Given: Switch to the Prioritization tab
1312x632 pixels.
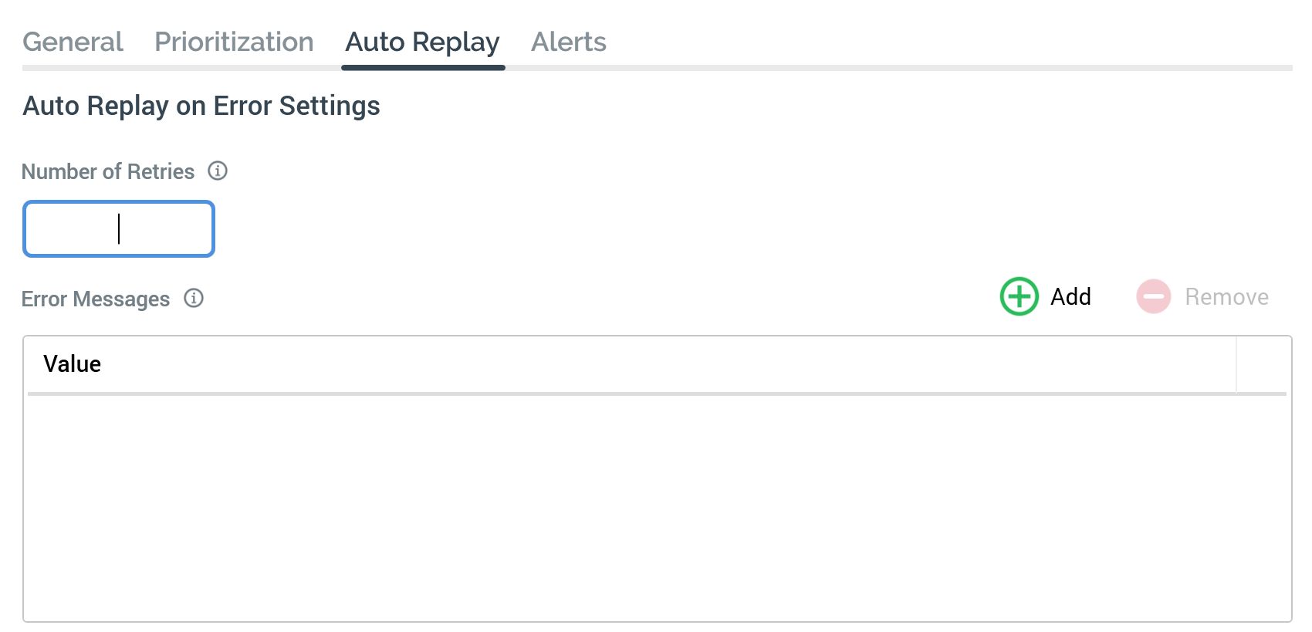Looking at the screenshot, I should click(x=234, y=42).
